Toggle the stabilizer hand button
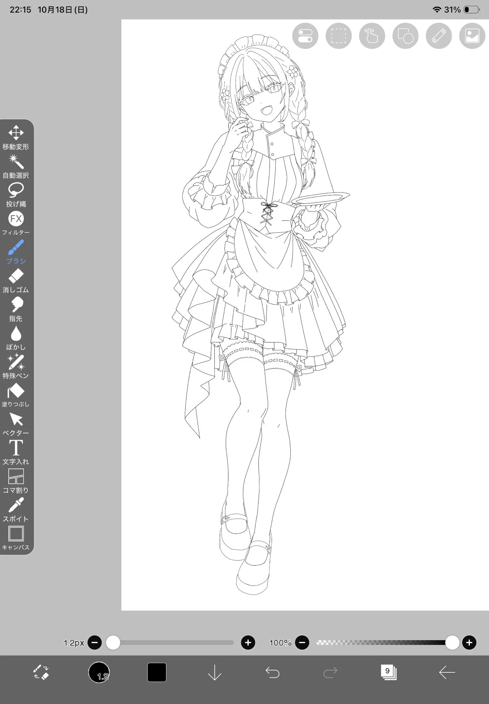Viewport: 489px width, 704px height. point(372,36)
